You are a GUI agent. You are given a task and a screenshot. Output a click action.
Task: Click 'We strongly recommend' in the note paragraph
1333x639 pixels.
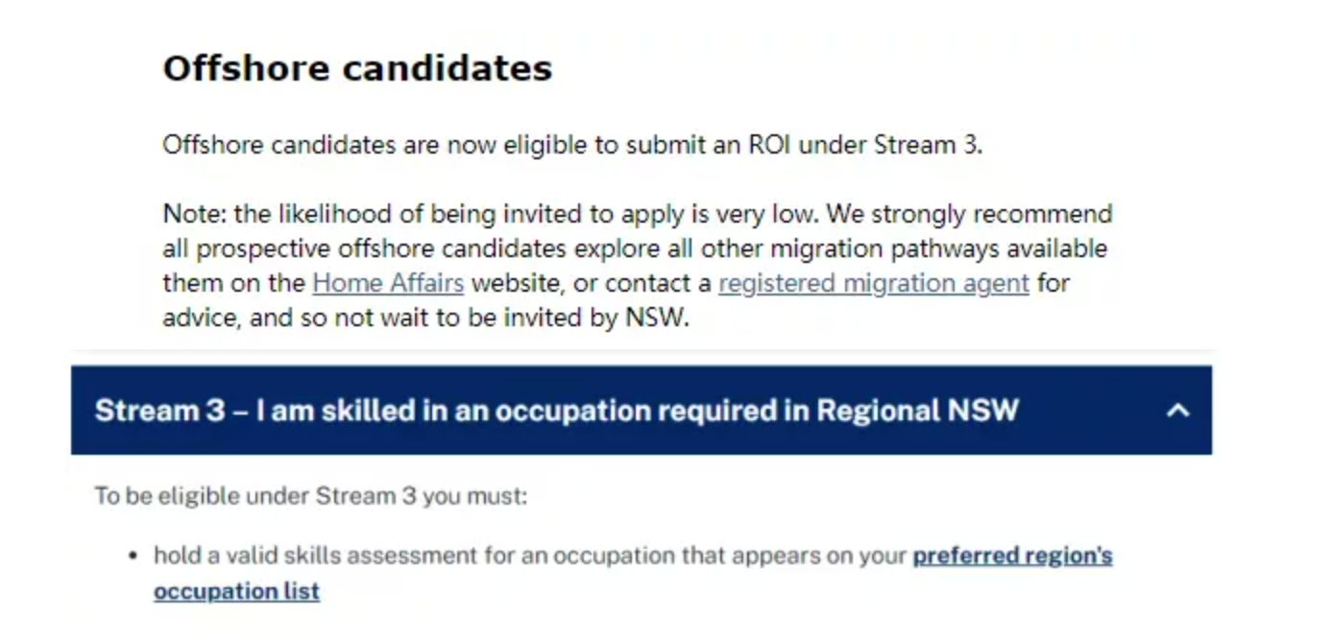969,213
